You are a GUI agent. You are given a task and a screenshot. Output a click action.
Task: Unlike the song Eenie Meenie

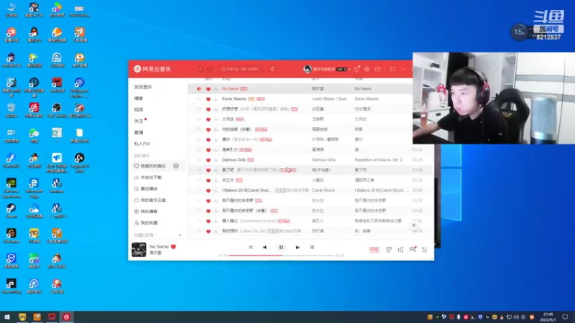pyautogui.click(x=208, y=99)
